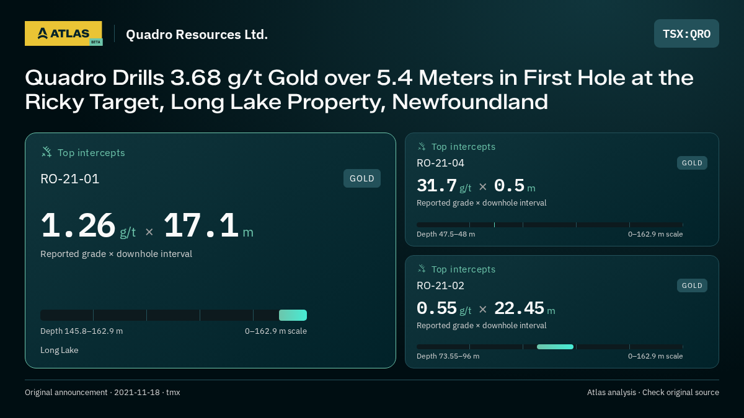Click the headline about 3.68 g/t Gold
The width and height of the screenshot is (744, 418).
pos(359,90)
